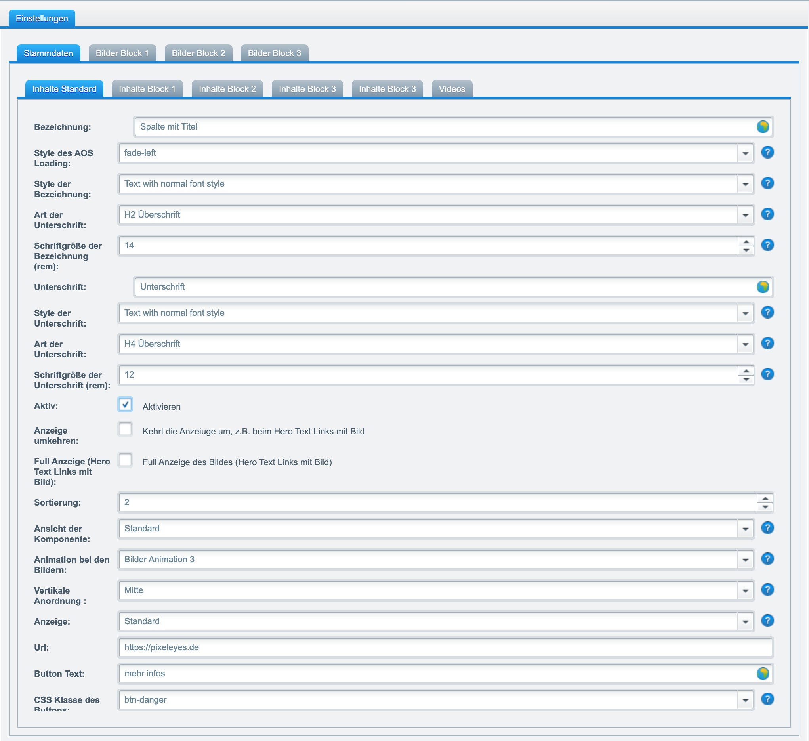Open help for Style der Bezeichnung
Screen dimensions: 809x741
click(x=767, y=183)
